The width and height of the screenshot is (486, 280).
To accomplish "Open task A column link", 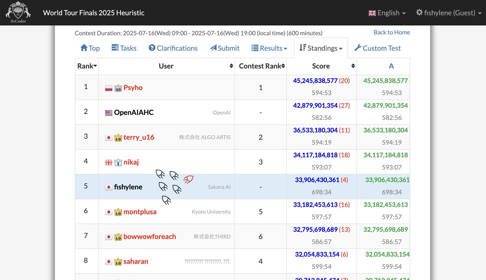I will click(391, 66).
